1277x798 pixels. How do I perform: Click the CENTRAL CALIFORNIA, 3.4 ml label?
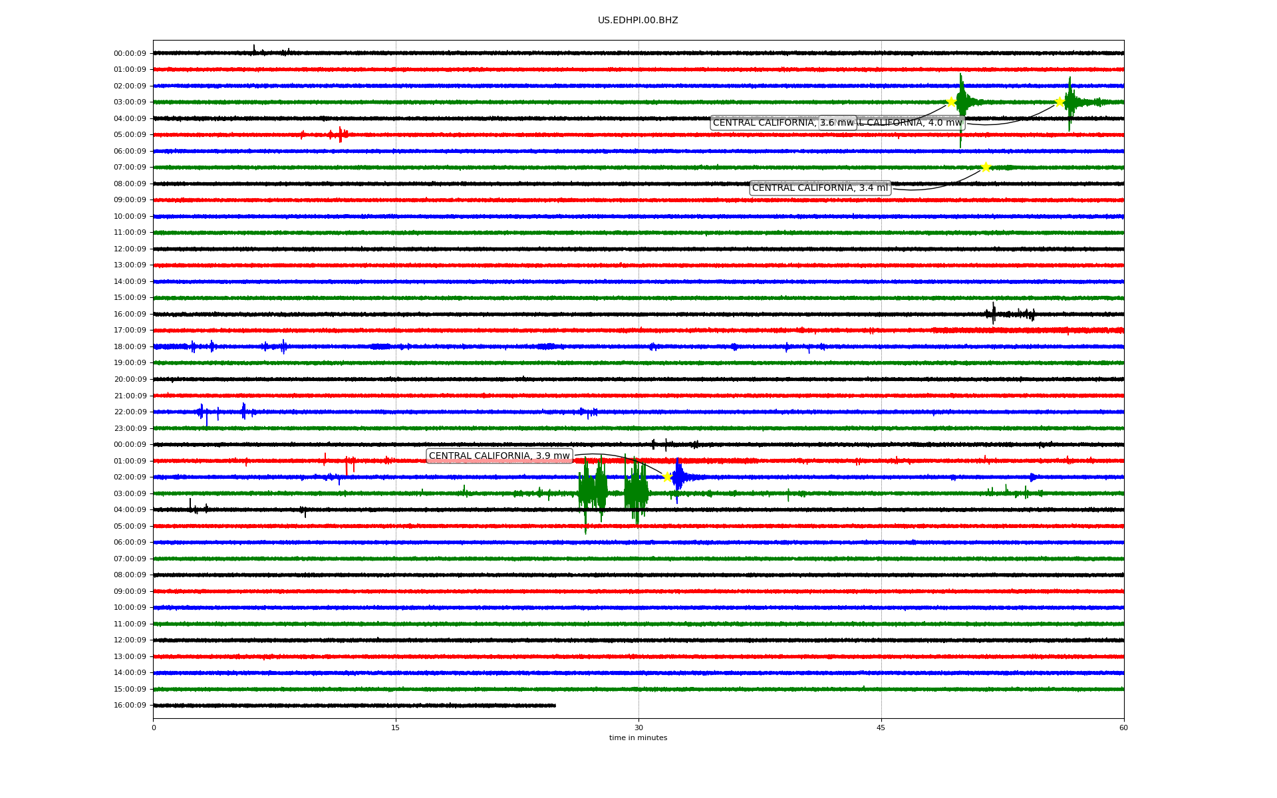click(819, 188)
